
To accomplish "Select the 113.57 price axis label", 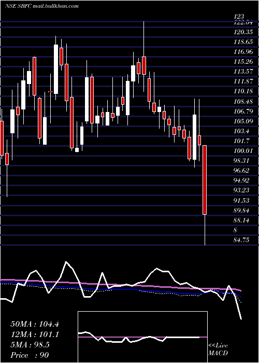I will 243,72.
